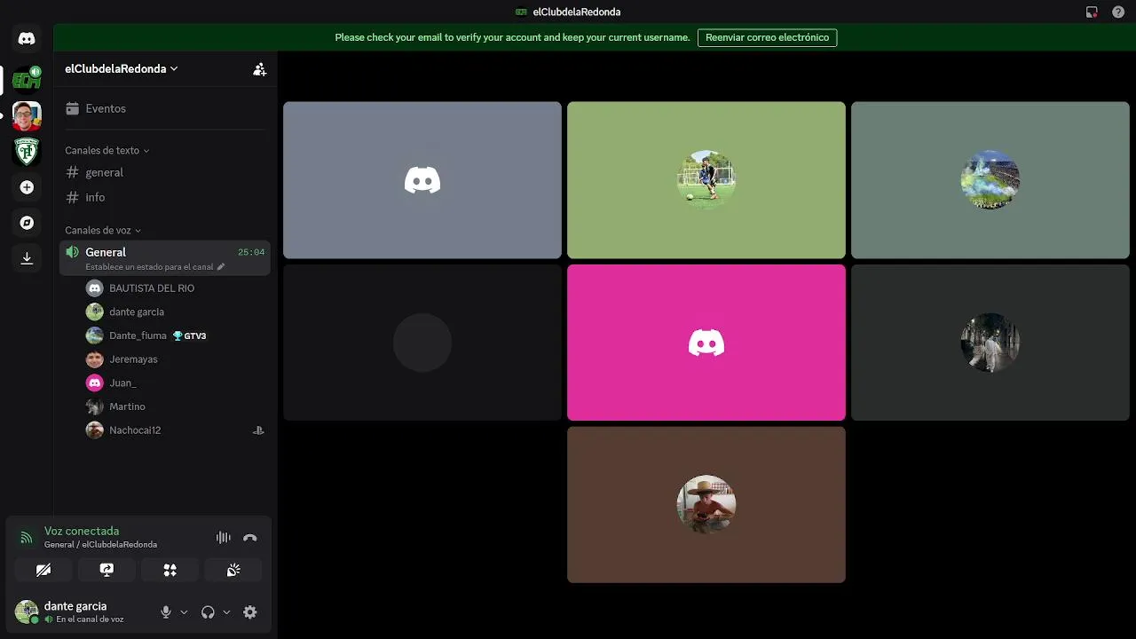Open the general text channel
Viewport: 1136px width, 639px height.
pyautogui.click(x=165, y=172)
